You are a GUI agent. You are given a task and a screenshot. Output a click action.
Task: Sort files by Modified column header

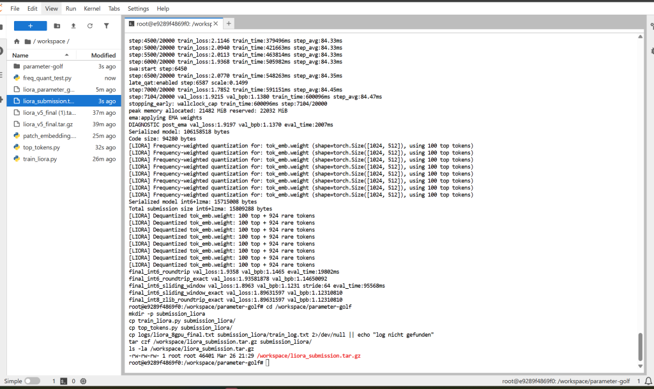[103, 55]
